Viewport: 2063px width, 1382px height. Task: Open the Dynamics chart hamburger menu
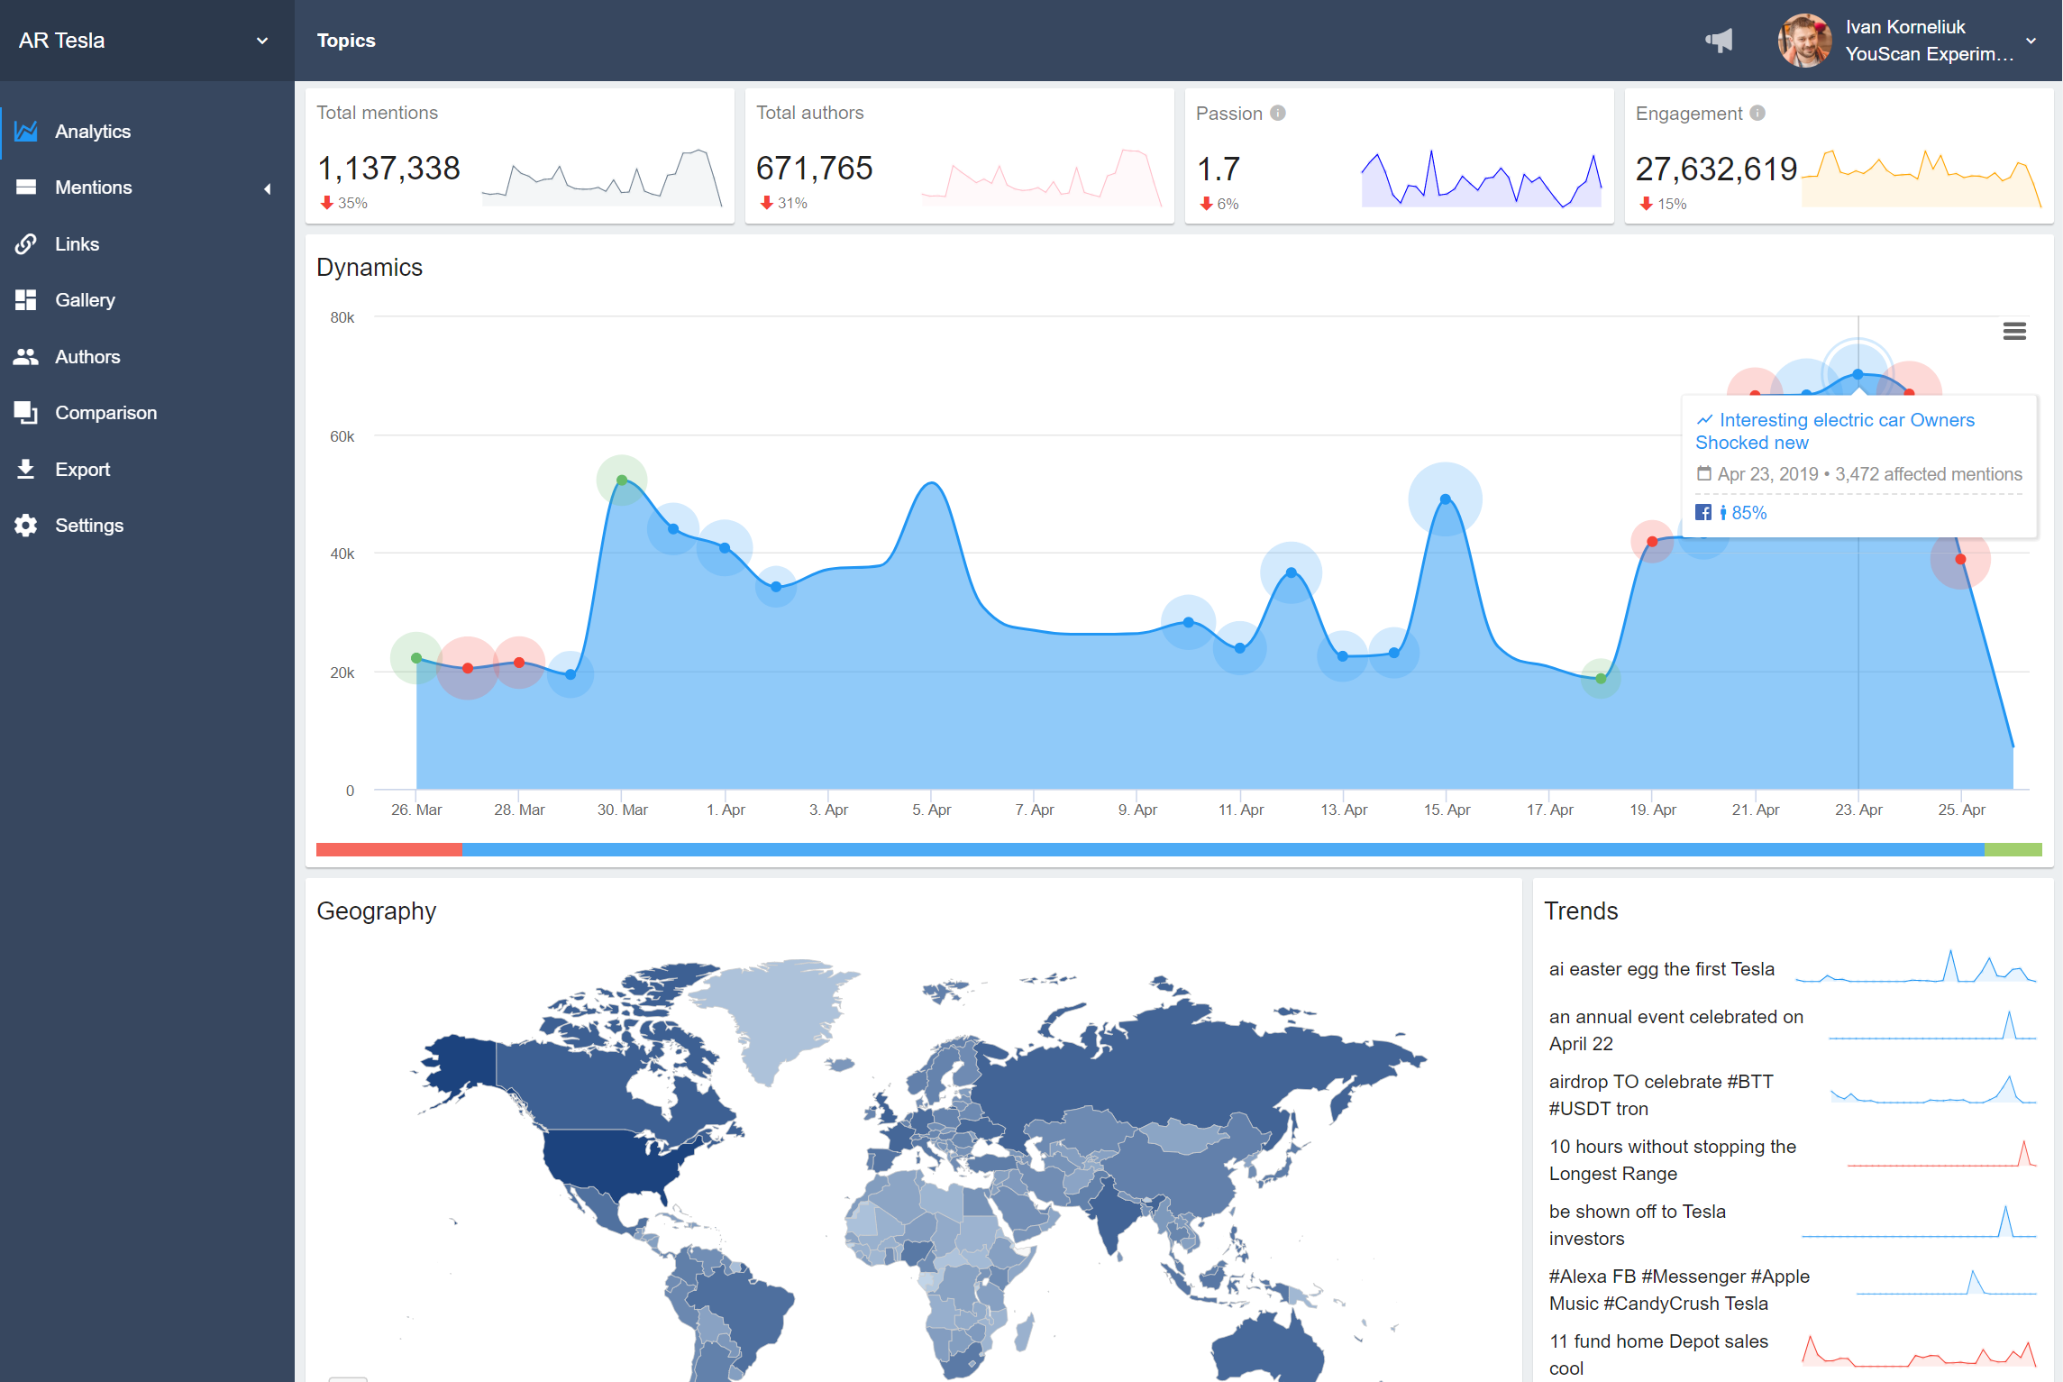(x=2014, y=331)
